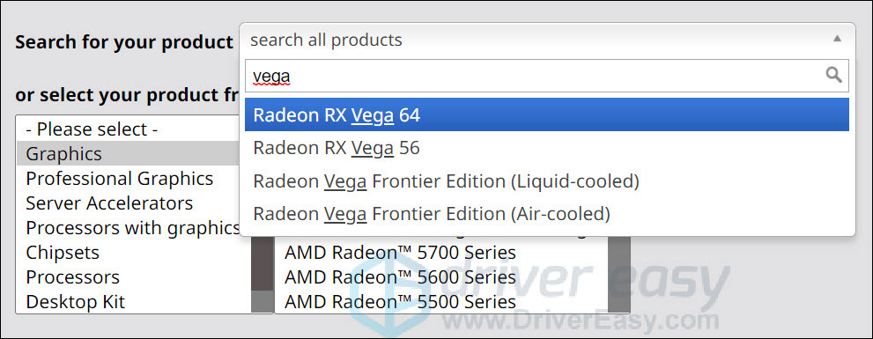This screenshot has height=339, width=873.
Task: Collapse the search all products dropdown arrow
Action: [x=836, y=39]
